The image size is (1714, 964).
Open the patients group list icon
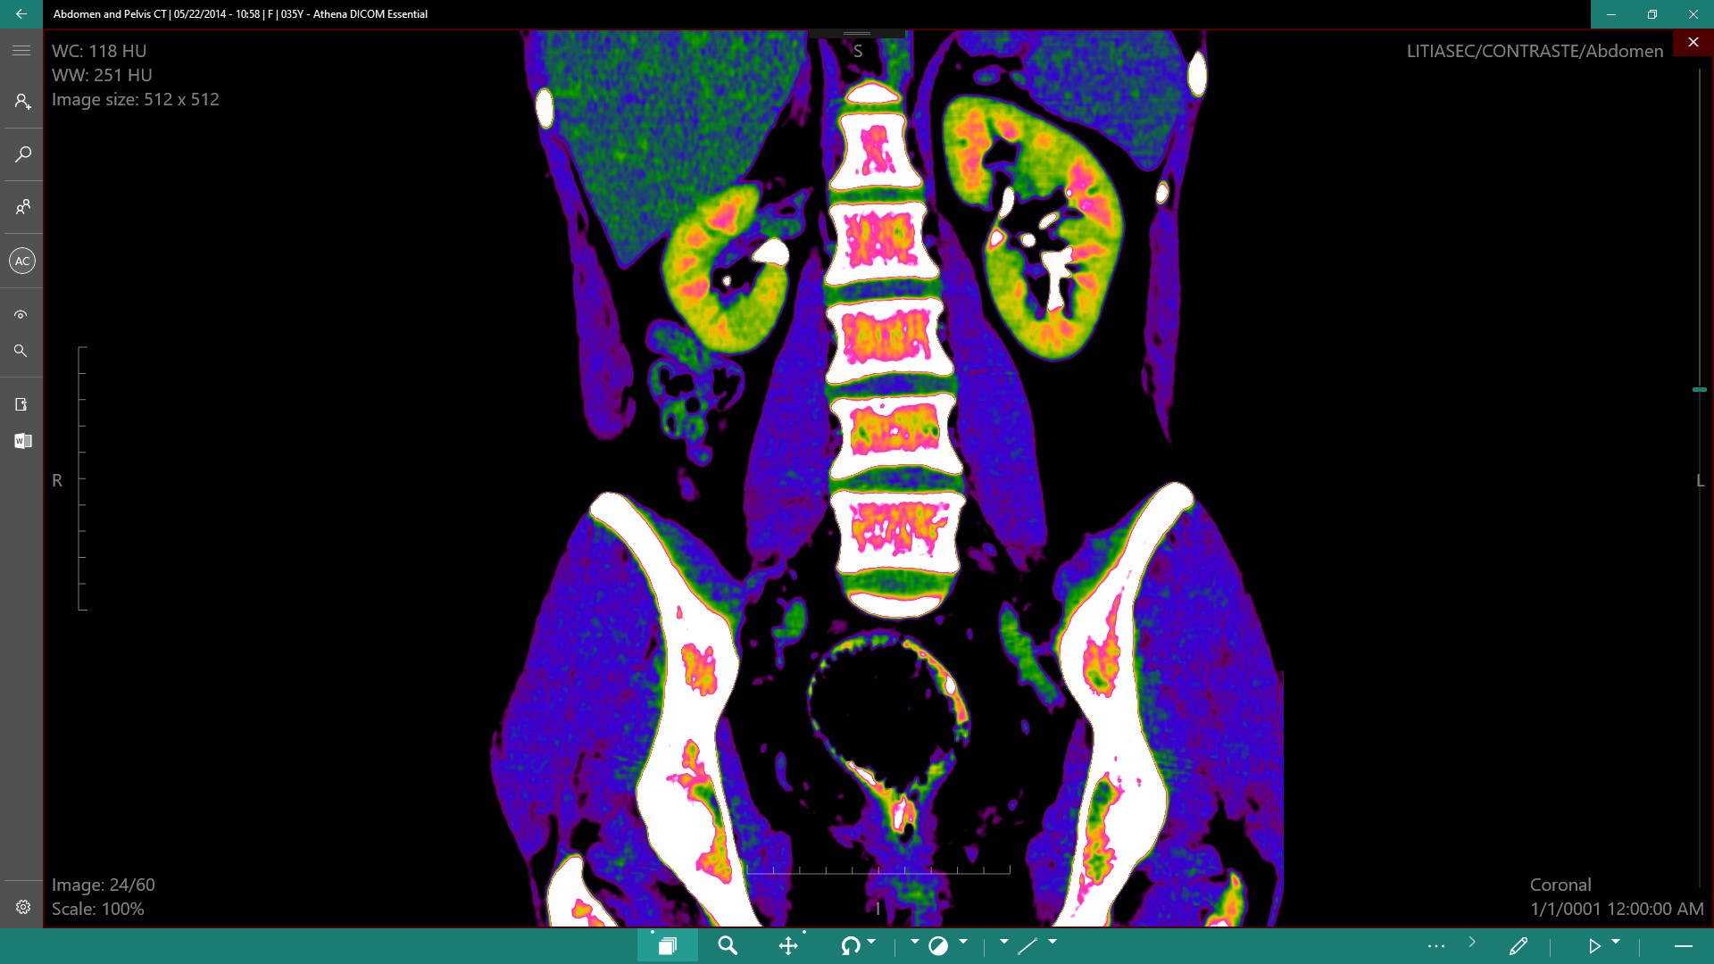pyautogui.click(x=22, y=207)
